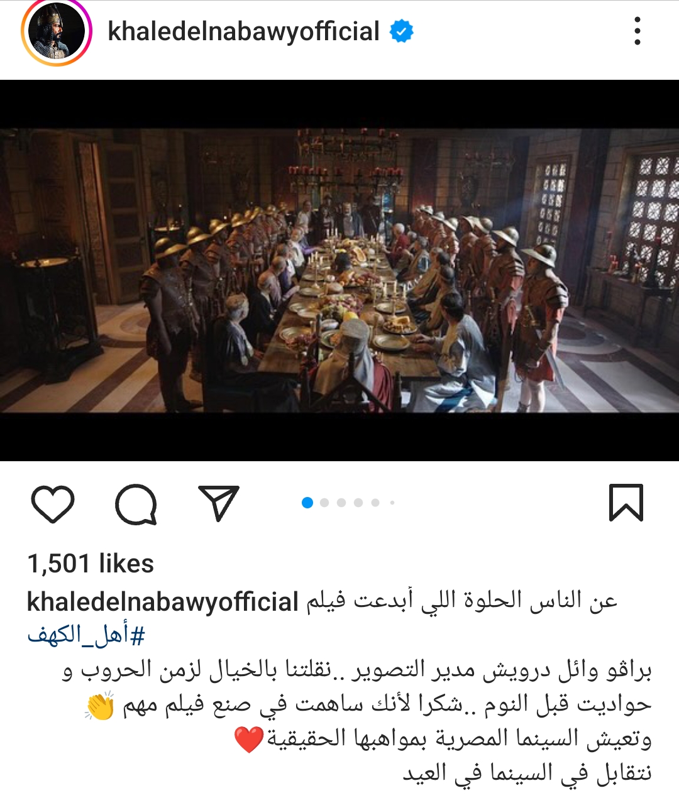Open khaledelnabawyofficial profile from the header
This screenshot has height=798, width=679.
244,31
